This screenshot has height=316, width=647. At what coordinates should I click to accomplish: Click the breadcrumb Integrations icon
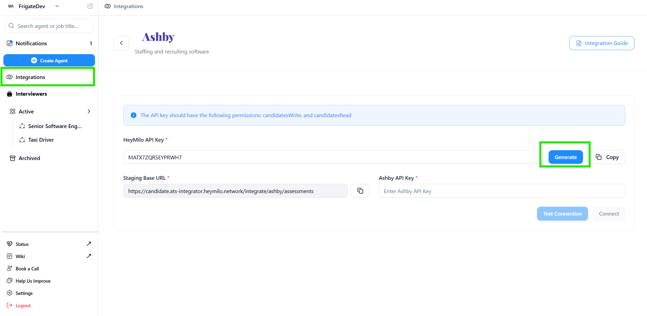[108, 6]
